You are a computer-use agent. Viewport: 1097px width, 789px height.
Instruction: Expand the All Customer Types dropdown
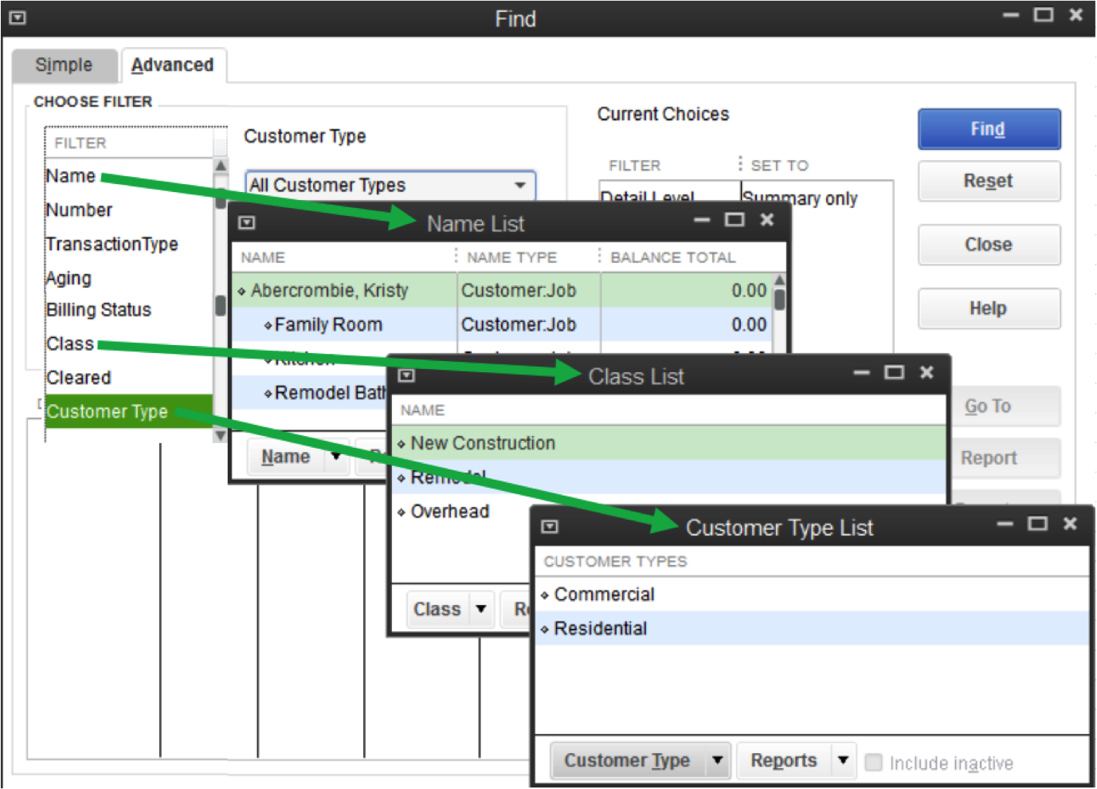coord(520,185)
